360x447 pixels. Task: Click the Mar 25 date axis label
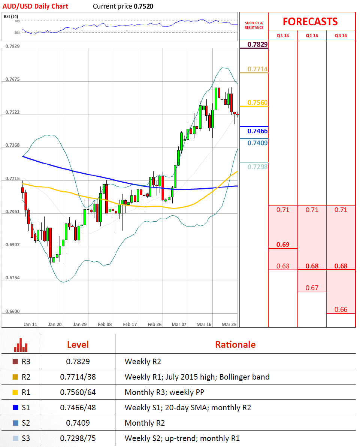(x=229, y=325)
